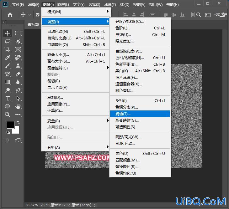Select the Zoom tool in toolbox
The image size is (229, 209).
(x=7, y=115)
